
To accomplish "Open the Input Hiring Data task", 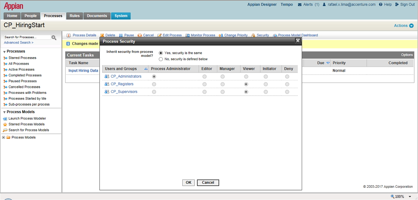I will point(83,71).
